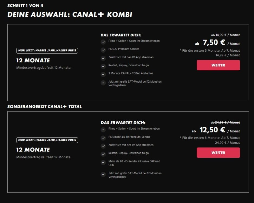254x203 pixels.
Task: Click checkmark icon next to '3 Monate CANAL+ TOTAL kostenlos'
Action: (103, 74)
